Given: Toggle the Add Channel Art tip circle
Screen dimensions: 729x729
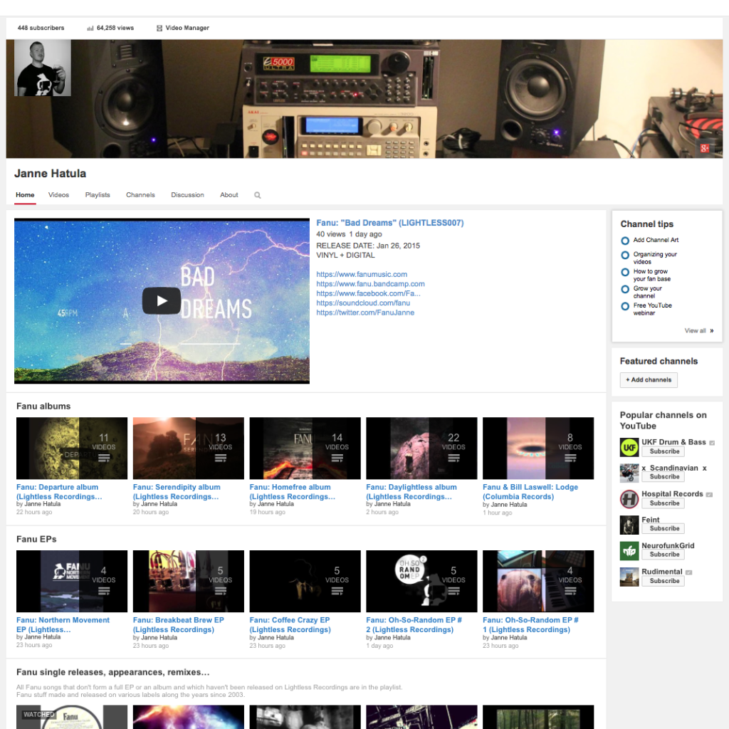Looking at the screenshot, I should pos(625,241).
